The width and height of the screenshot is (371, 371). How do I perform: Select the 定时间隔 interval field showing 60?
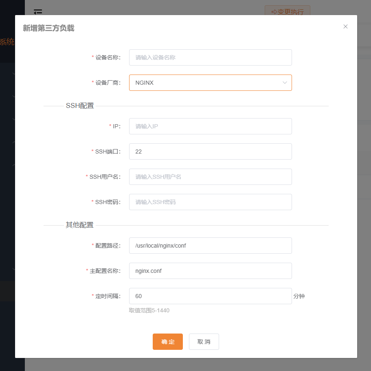(210, 296)
